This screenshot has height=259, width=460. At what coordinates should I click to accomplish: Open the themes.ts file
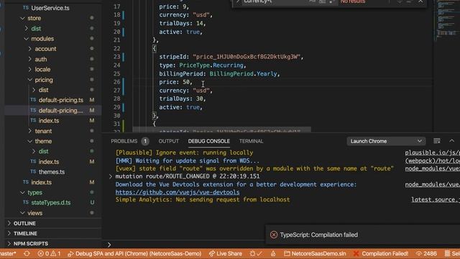coord(52,172)
